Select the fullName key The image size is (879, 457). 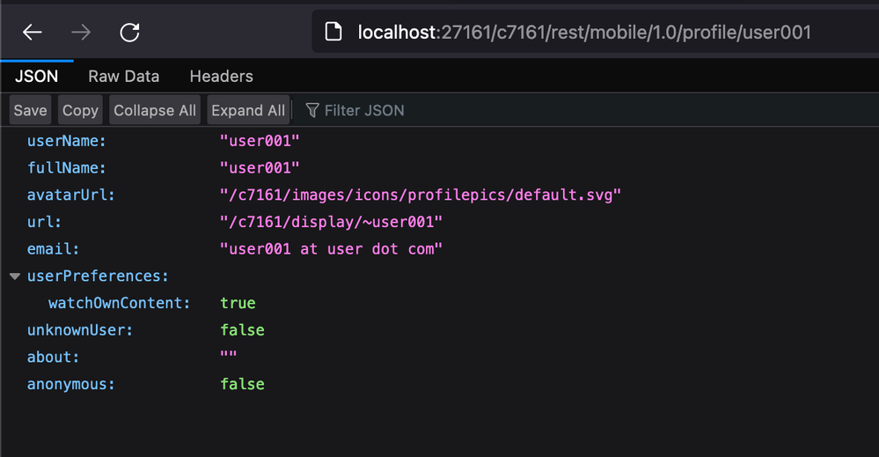pos(66,167)
